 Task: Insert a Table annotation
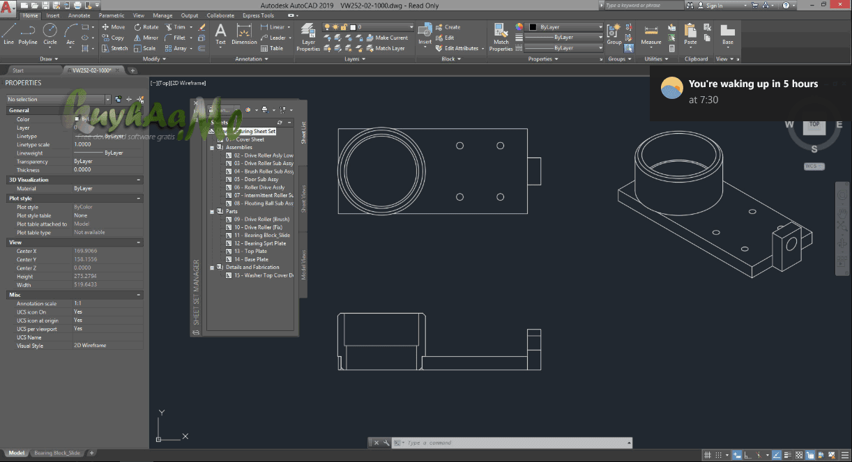(x=271, y=48)
